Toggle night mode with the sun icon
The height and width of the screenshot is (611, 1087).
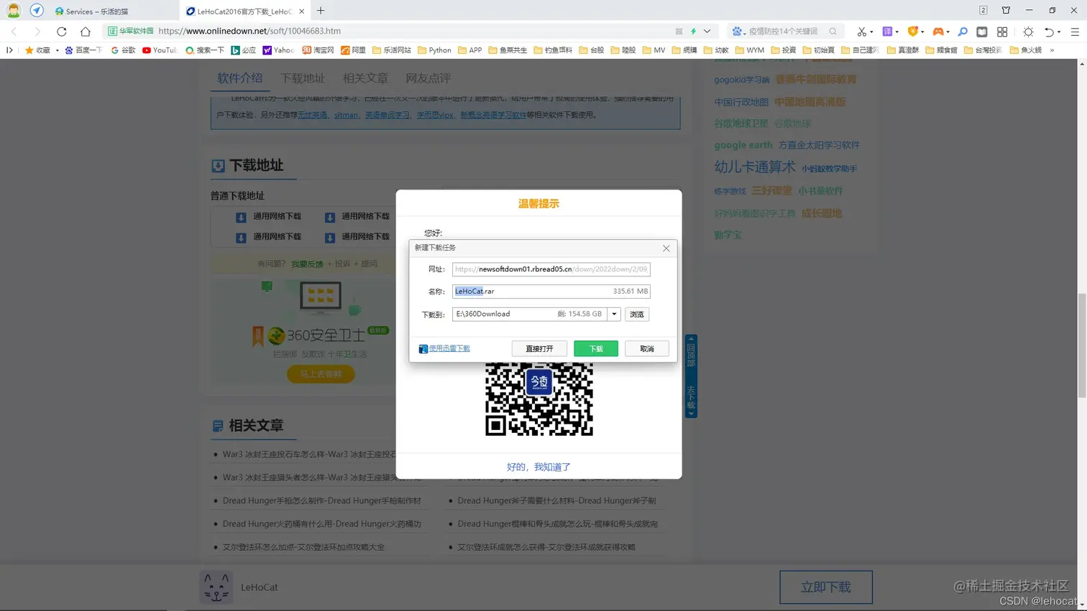pyautogui.click(x=1028, y=32)
